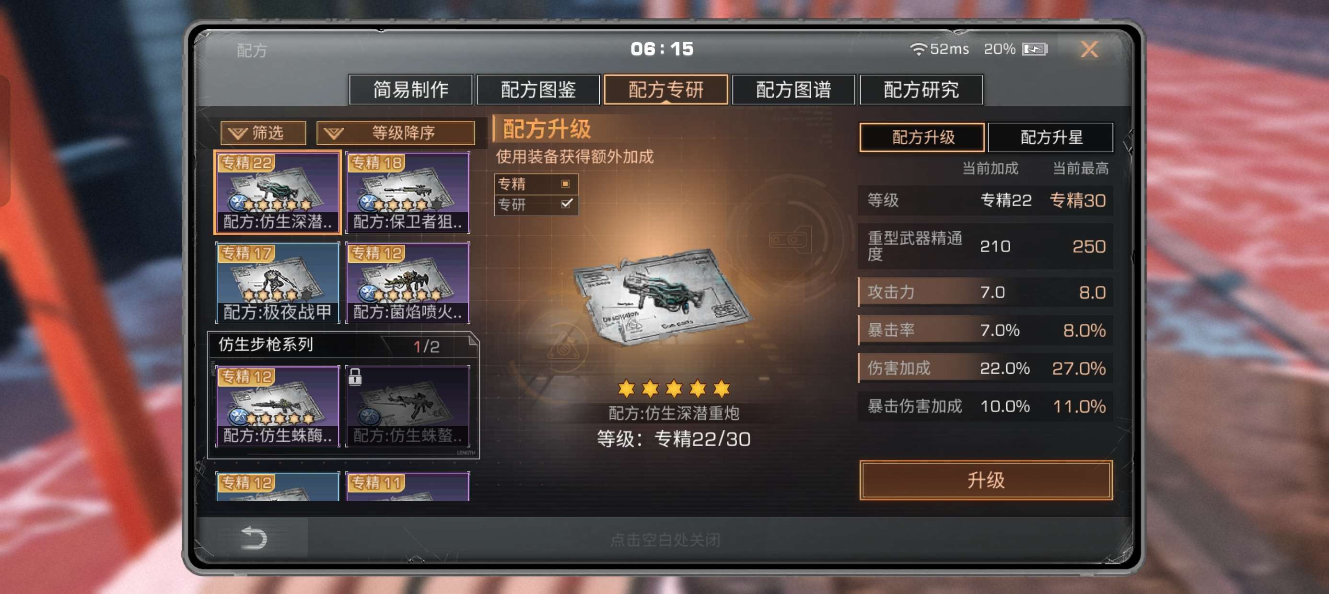Switch to the 配方升星 button
1329x594 pixels.
coord(1050,137)
